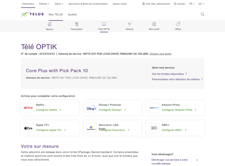
Task: Click Configurer Apple TV+ link
Action: (x=49, y=130)
